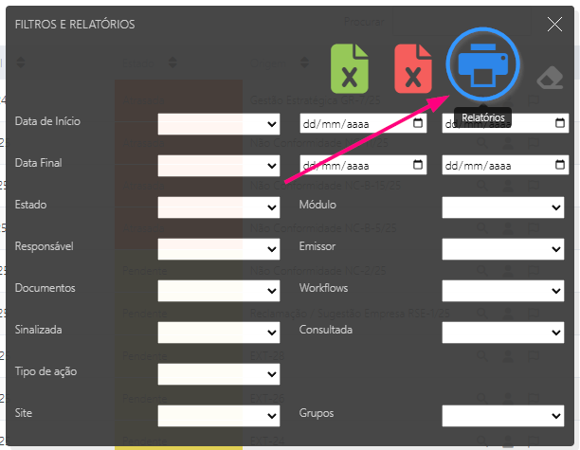Click the red Excel export icon
580x450 pixels.
[x=413, y=69]
